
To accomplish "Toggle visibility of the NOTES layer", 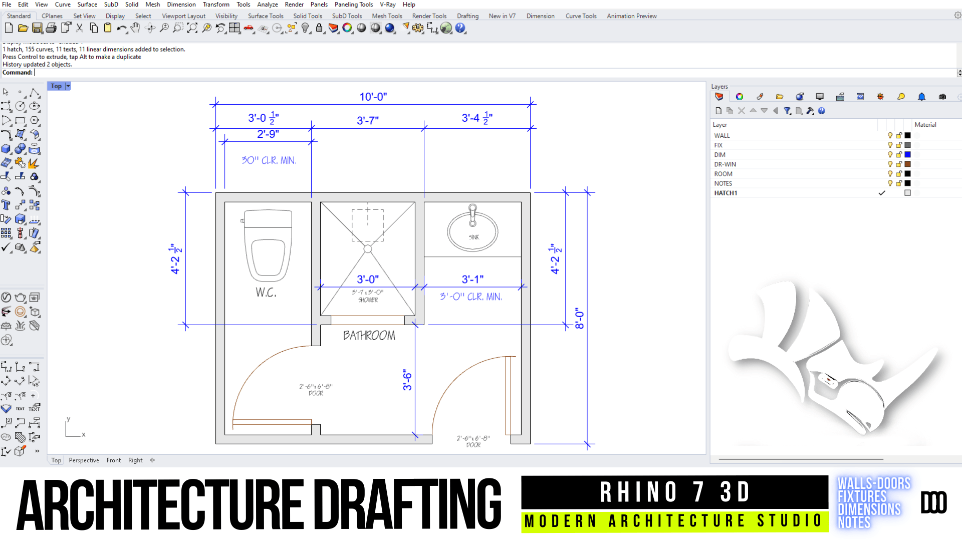I will pos(890,183).
